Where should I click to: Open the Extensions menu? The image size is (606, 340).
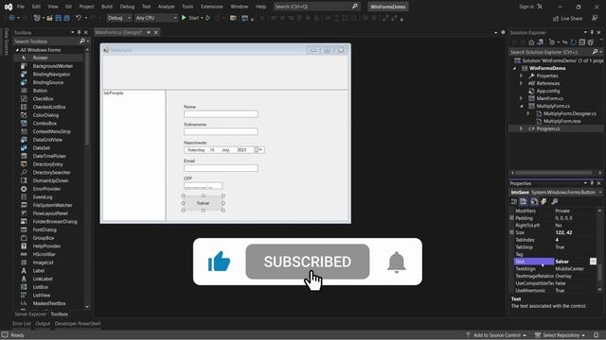pos(212,7)
